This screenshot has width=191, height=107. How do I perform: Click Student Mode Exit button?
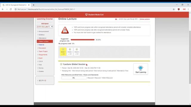tap(94, 15)
